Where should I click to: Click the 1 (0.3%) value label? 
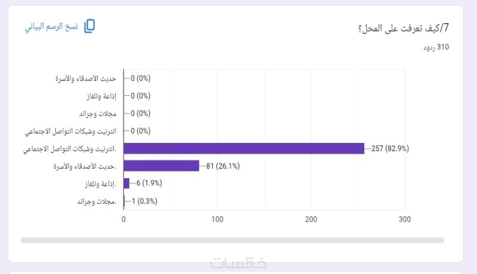pos(144,201)
